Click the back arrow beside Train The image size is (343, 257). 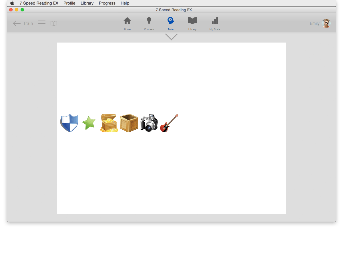17,23
